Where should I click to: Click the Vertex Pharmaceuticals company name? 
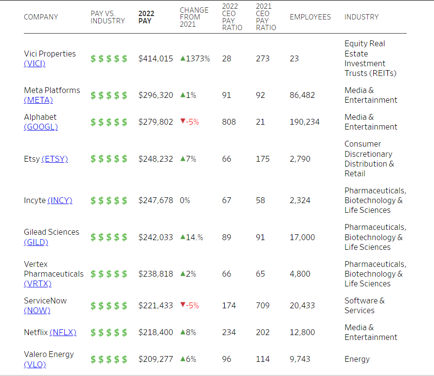point(54,269)
